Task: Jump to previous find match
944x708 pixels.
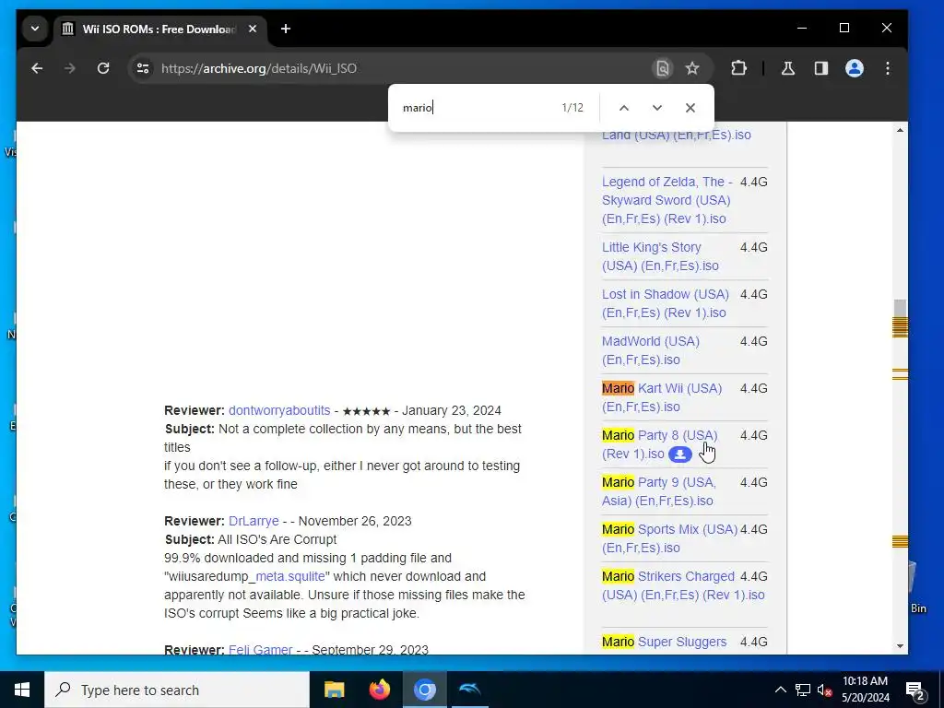Action: (x=624, y=108)
